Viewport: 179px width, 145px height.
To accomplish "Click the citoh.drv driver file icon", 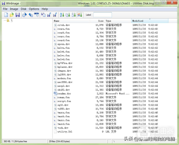I will 55,25.
